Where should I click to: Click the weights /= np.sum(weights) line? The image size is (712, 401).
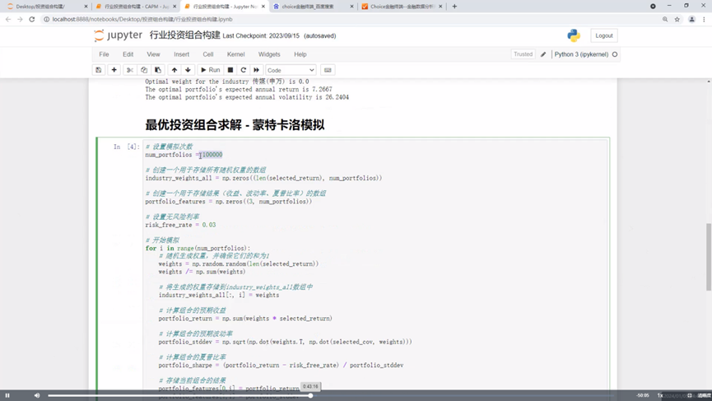pyautogui.click(x=202, y=272)
